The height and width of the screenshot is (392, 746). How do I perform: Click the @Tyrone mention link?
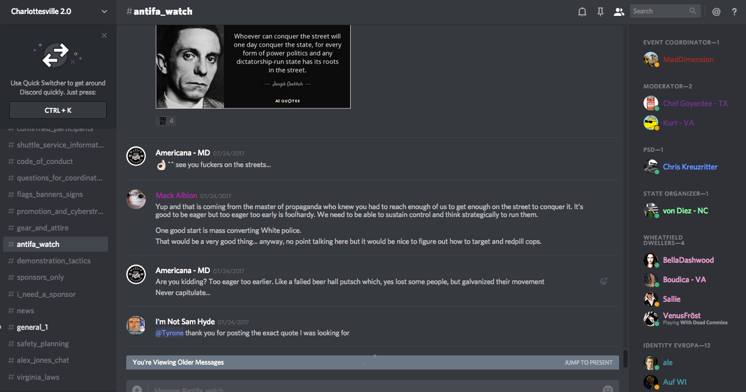click(170, 333)
